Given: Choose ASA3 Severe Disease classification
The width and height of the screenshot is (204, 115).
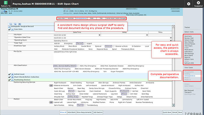Looking at the screenshot, I should pyautogui.click(x=82, y=69).
